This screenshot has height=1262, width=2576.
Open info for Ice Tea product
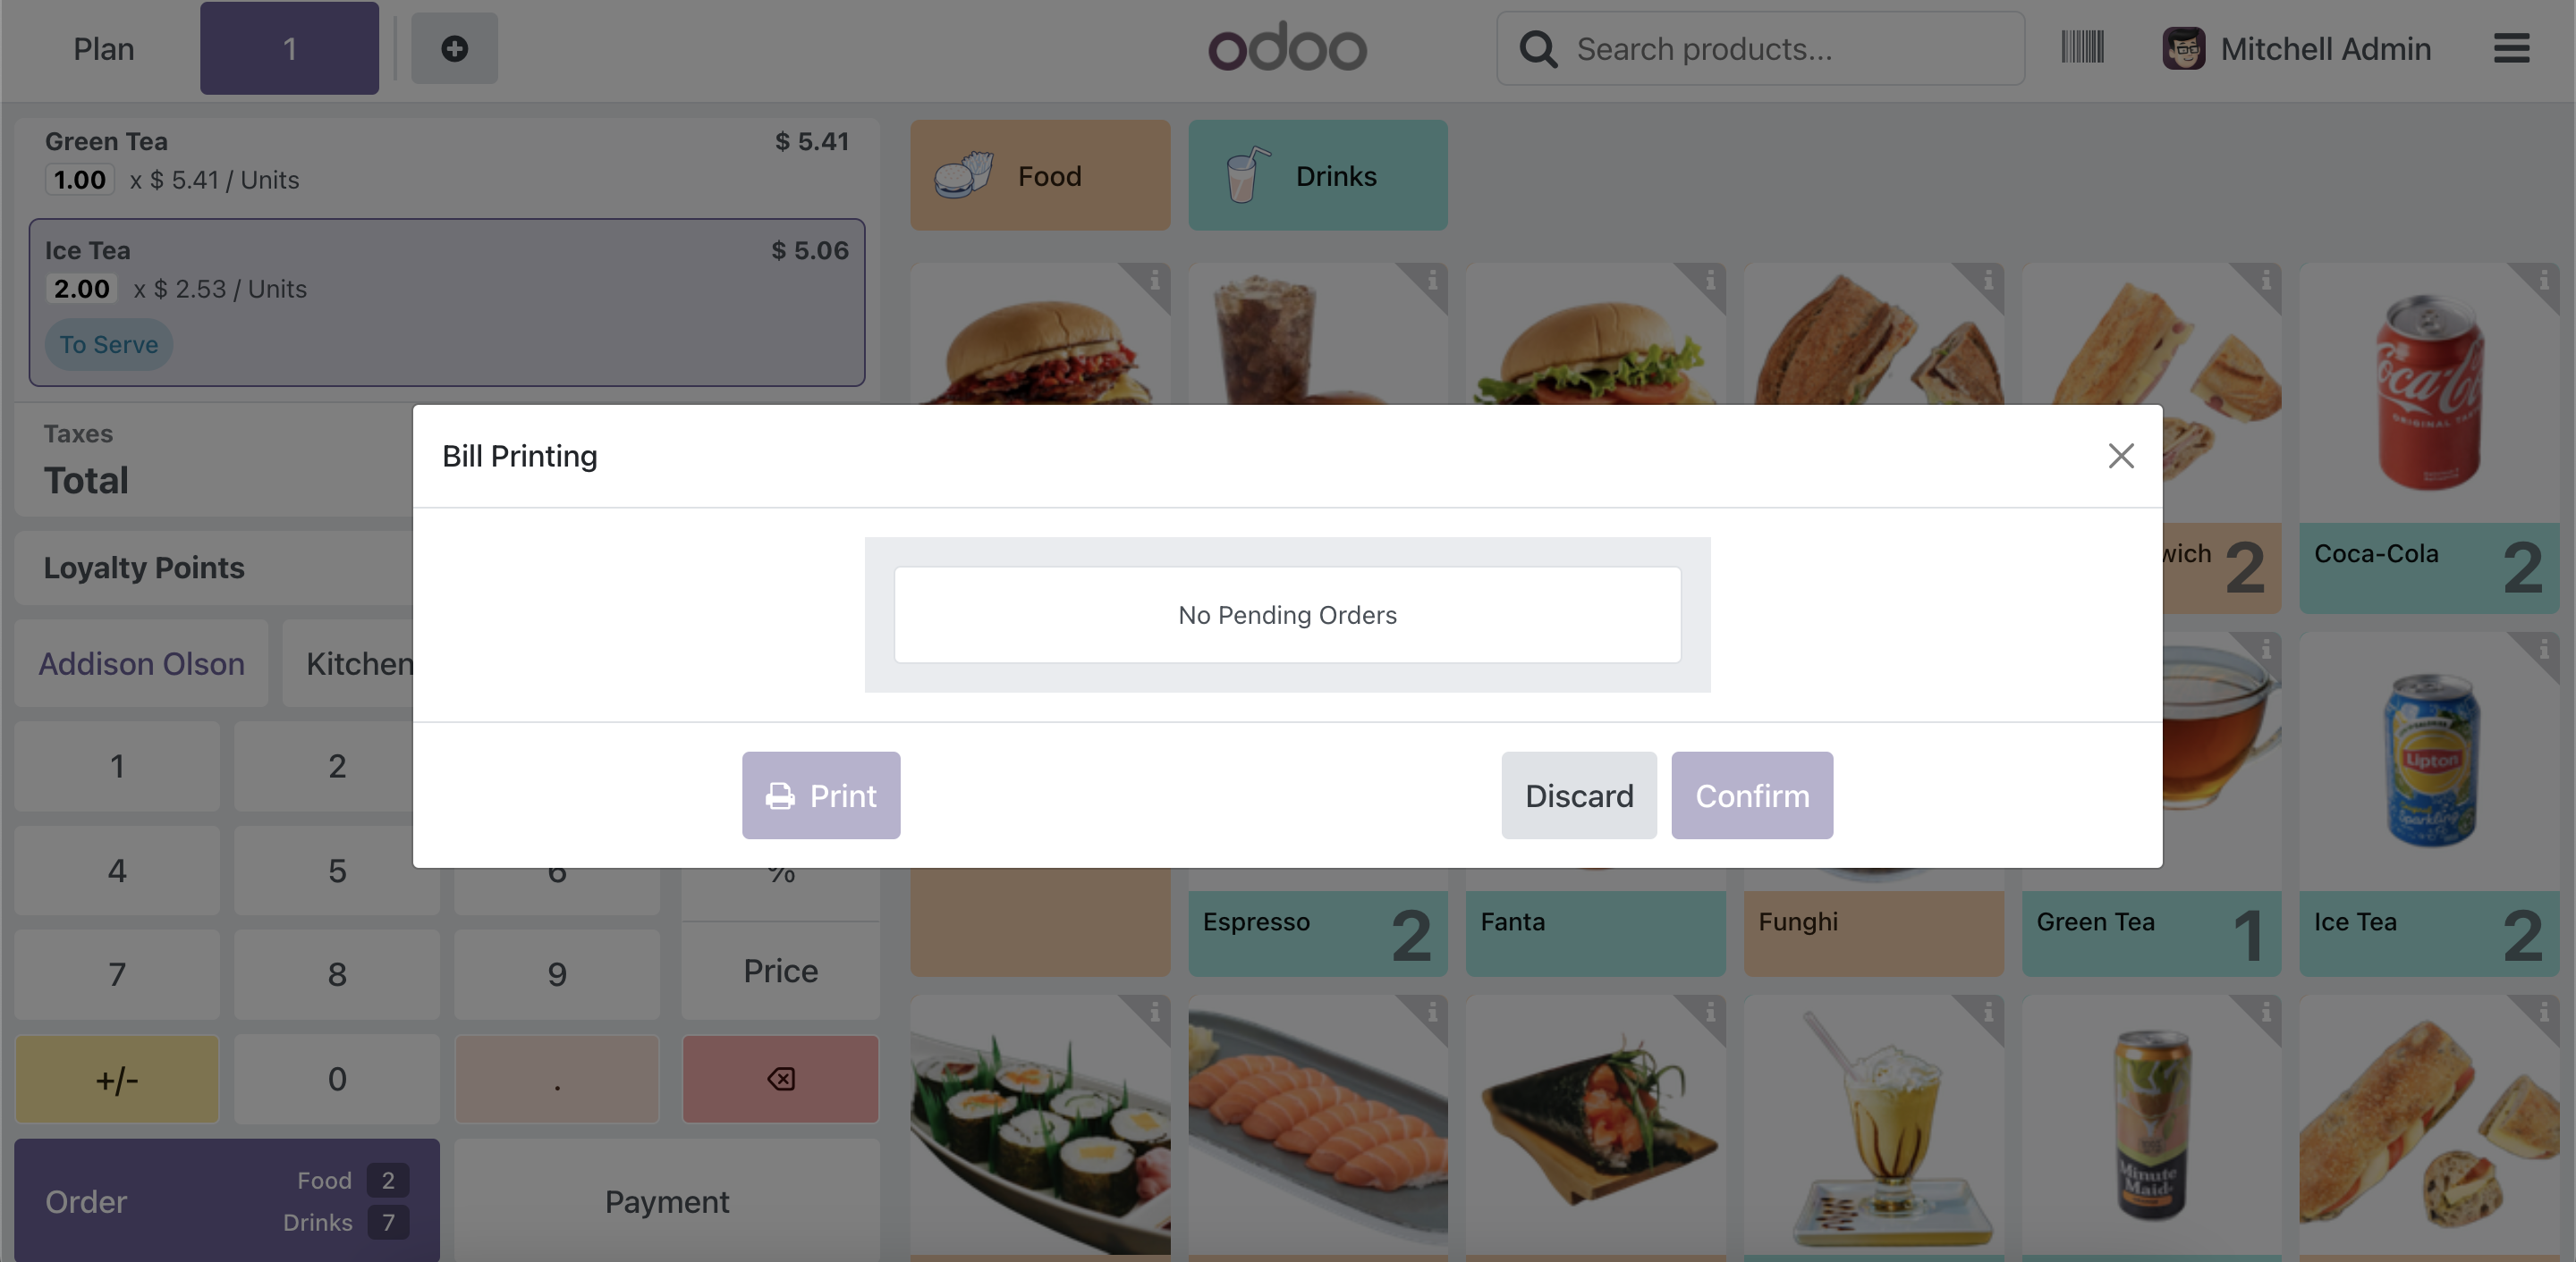point(2543,651)
